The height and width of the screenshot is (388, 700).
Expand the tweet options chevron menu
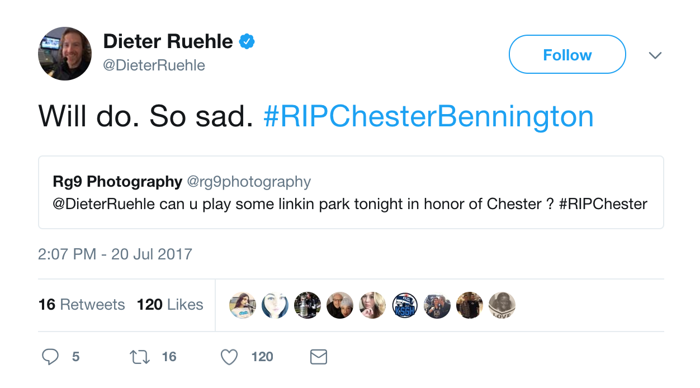(655, 55)
